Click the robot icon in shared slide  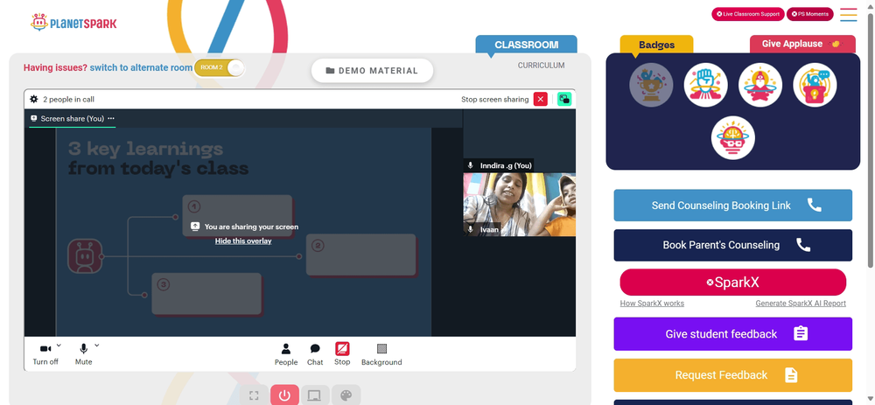(x=85, y=256)
